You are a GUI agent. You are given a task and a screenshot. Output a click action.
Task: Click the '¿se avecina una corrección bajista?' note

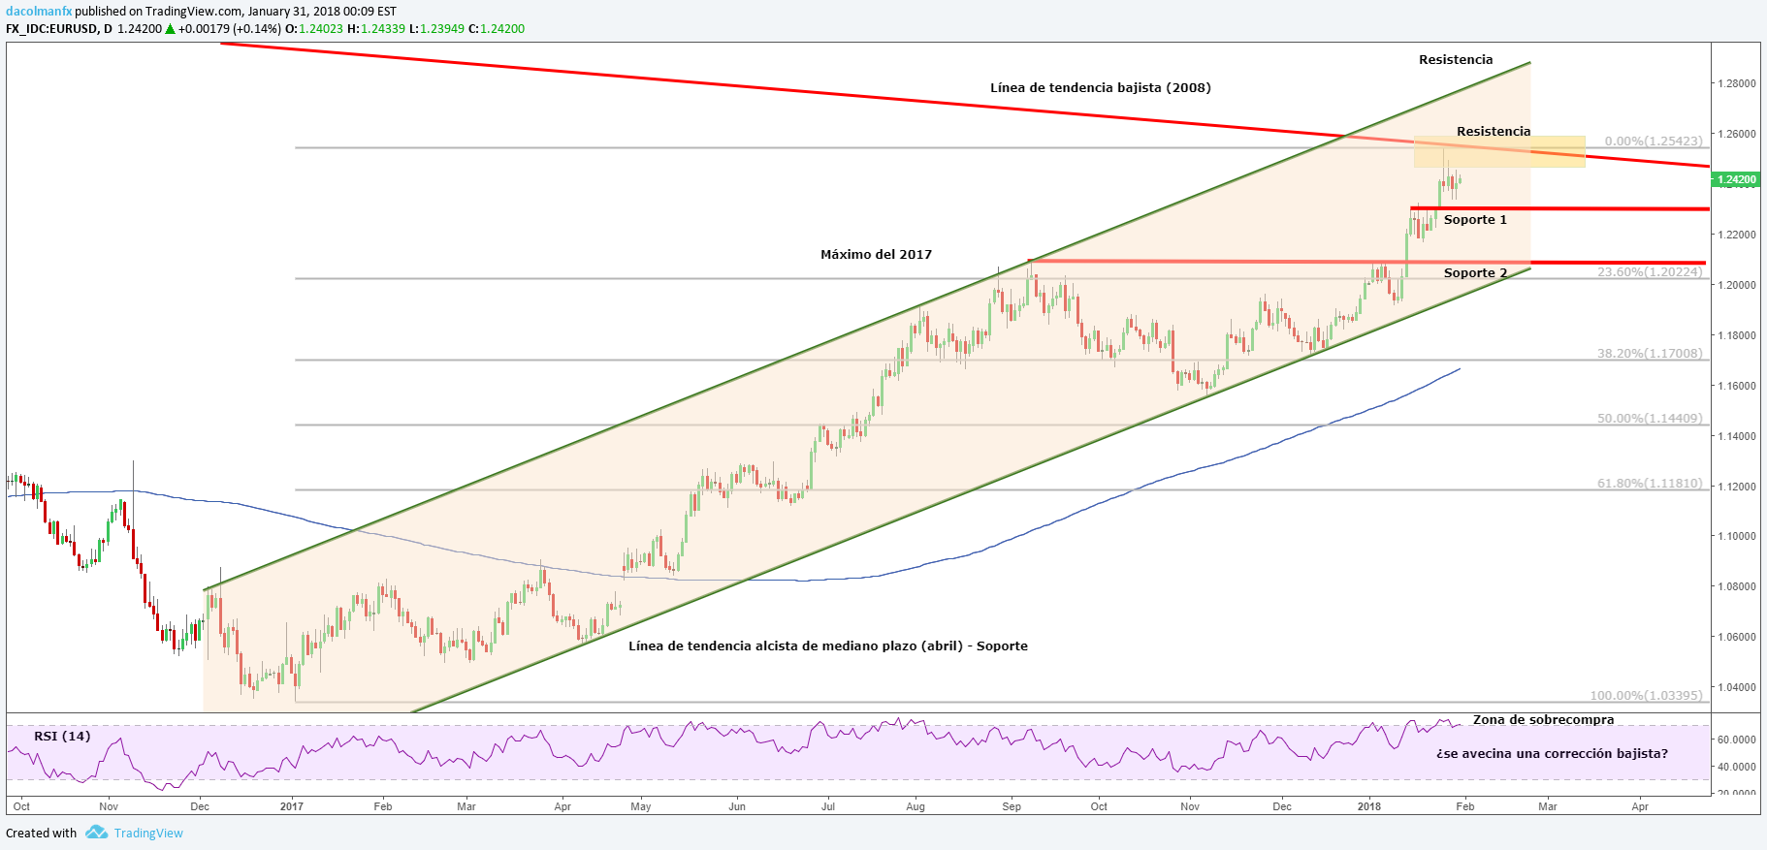pos(1552,754)
